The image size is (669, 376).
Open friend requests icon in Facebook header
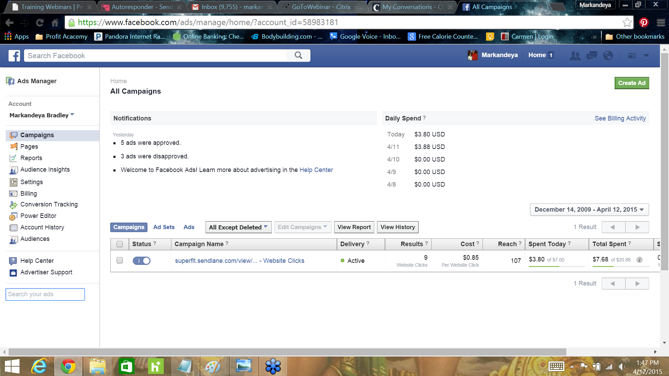click(x=575, y=56)
